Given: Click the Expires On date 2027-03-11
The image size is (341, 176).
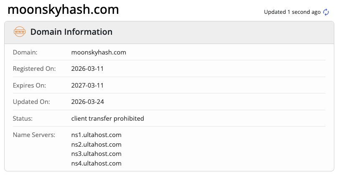Looking at the screenshot, I should pos(87,85).
